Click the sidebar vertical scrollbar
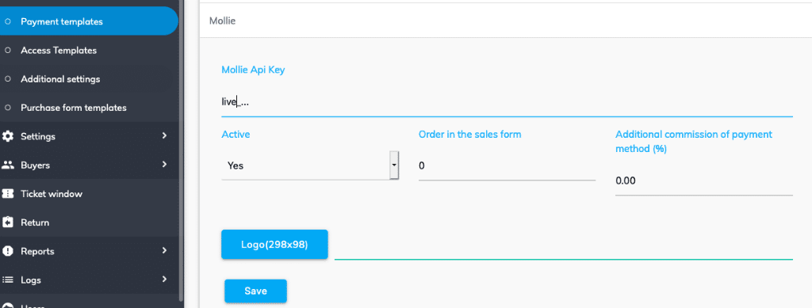812x308 pixels. (x=181, y=150)
